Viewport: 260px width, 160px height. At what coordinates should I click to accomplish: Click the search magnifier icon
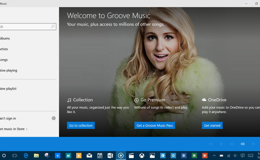tap(53, 26)
